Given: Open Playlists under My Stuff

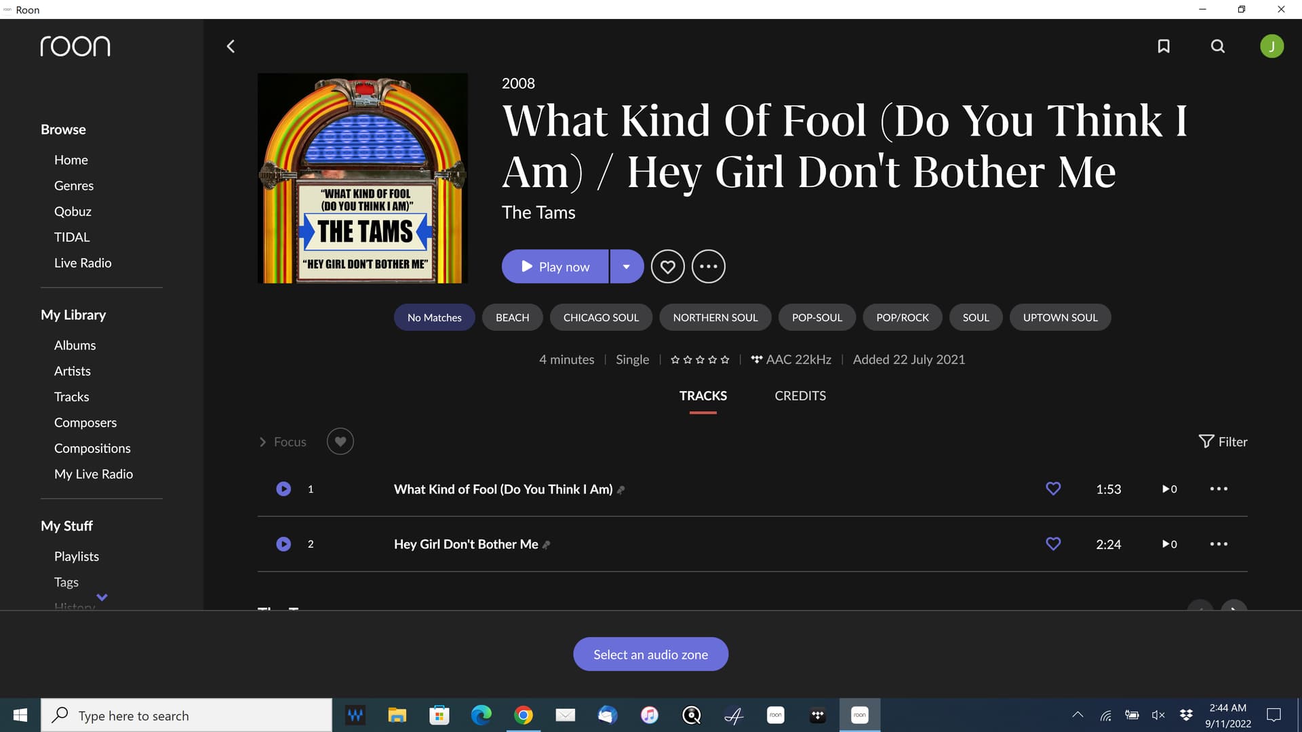Looking at the screenshot, I should point(77,556).
